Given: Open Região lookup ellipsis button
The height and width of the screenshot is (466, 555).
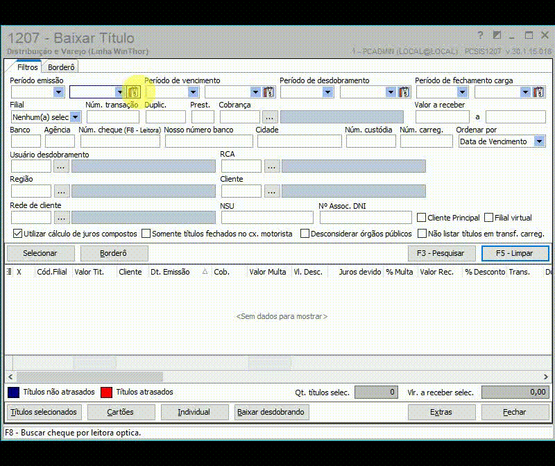Looking at the screenshot, I should 62,191.
